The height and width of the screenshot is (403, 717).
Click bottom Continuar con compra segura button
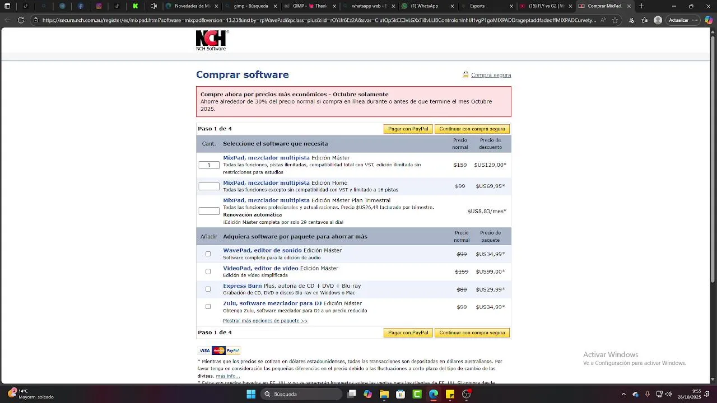(472, 332)
